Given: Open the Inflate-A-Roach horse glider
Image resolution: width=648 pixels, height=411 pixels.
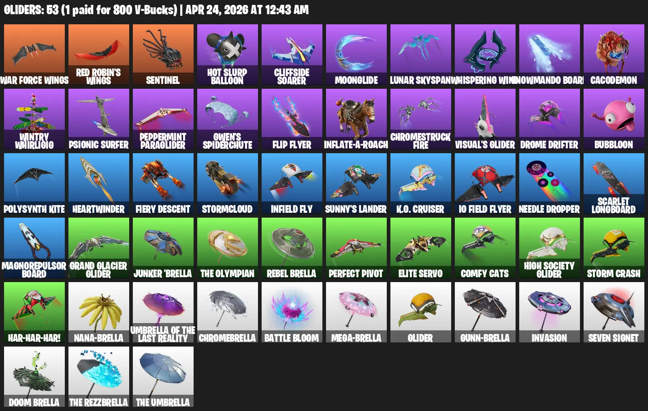Looking at the screenshot, I should point(356,119).
